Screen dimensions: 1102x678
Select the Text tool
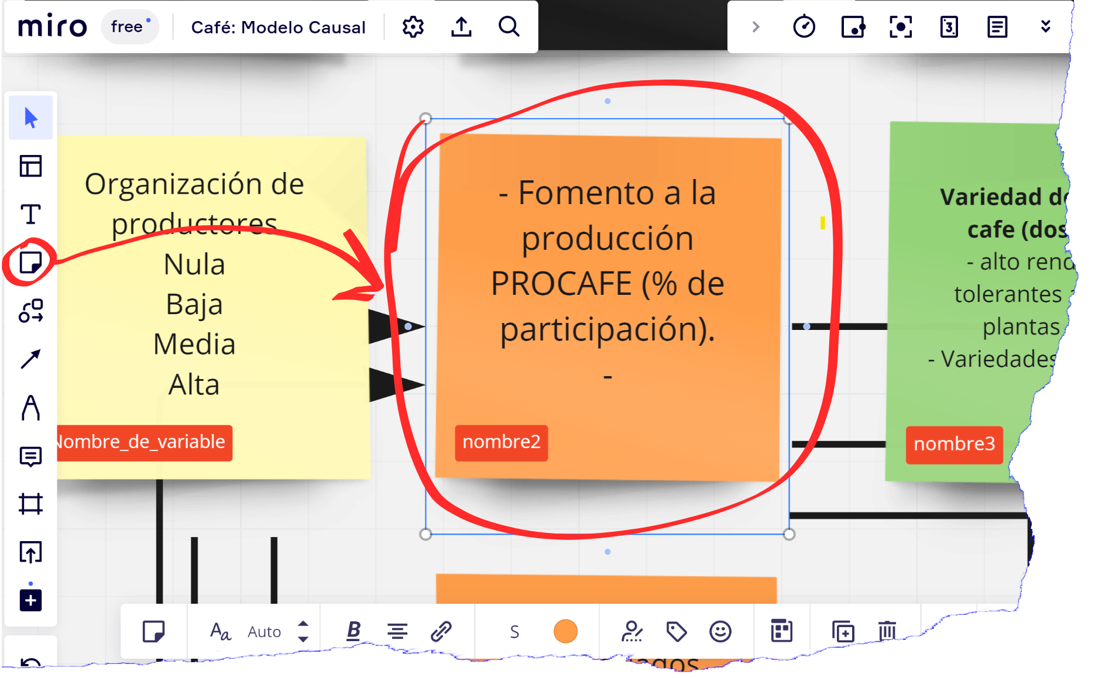pos(30,214)
